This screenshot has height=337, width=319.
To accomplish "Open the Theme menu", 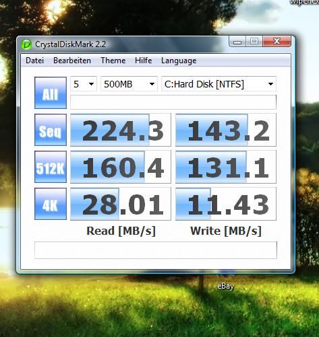I will pos(113,61).
